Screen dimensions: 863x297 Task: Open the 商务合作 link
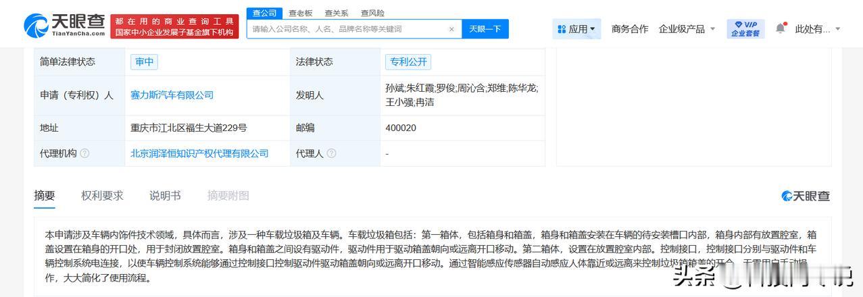[630, 29]
